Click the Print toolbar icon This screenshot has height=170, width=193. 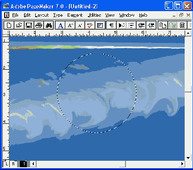click(39, 25)
